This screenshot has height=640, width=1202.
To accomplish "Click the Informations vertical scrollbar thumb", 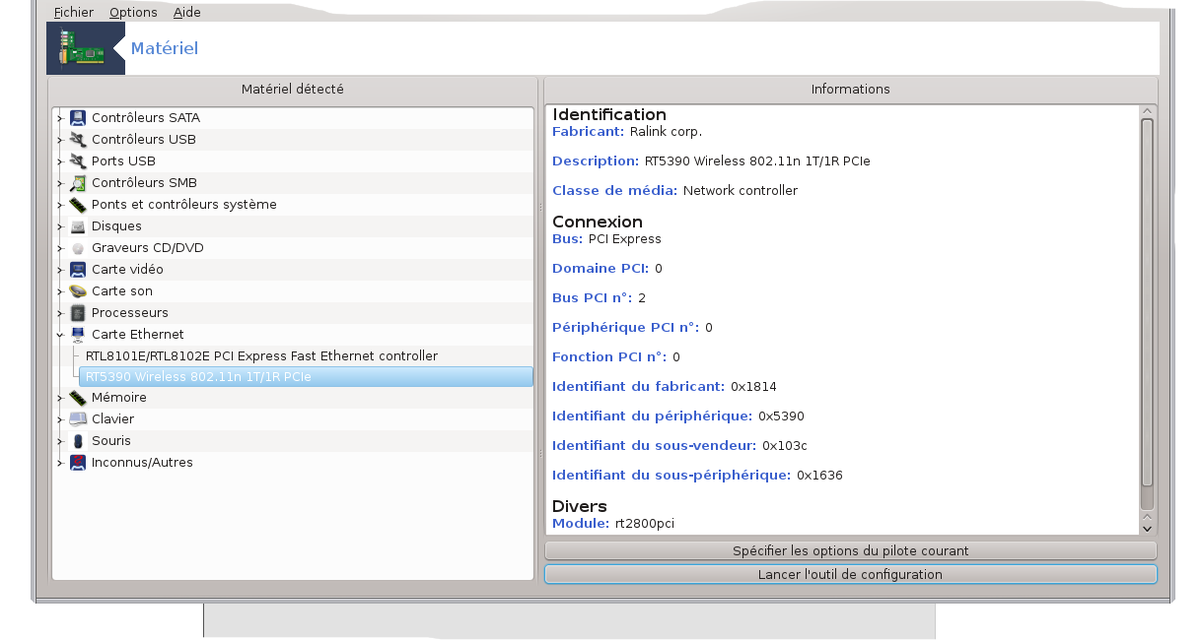I will pos(1147,301).
